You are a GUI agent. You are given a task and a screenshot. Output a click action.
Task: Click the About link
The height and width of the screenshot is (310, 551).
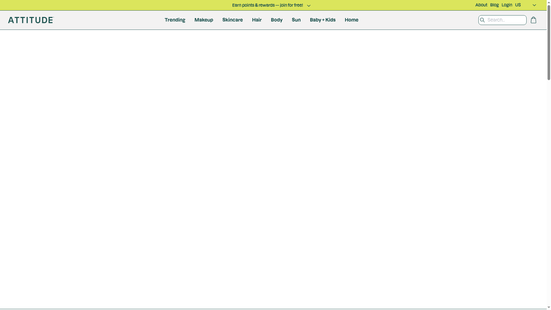(481, 5)
